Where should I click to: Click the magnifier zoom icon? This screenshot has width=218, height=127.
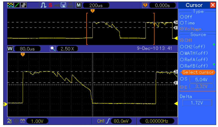tap(53, 49)
